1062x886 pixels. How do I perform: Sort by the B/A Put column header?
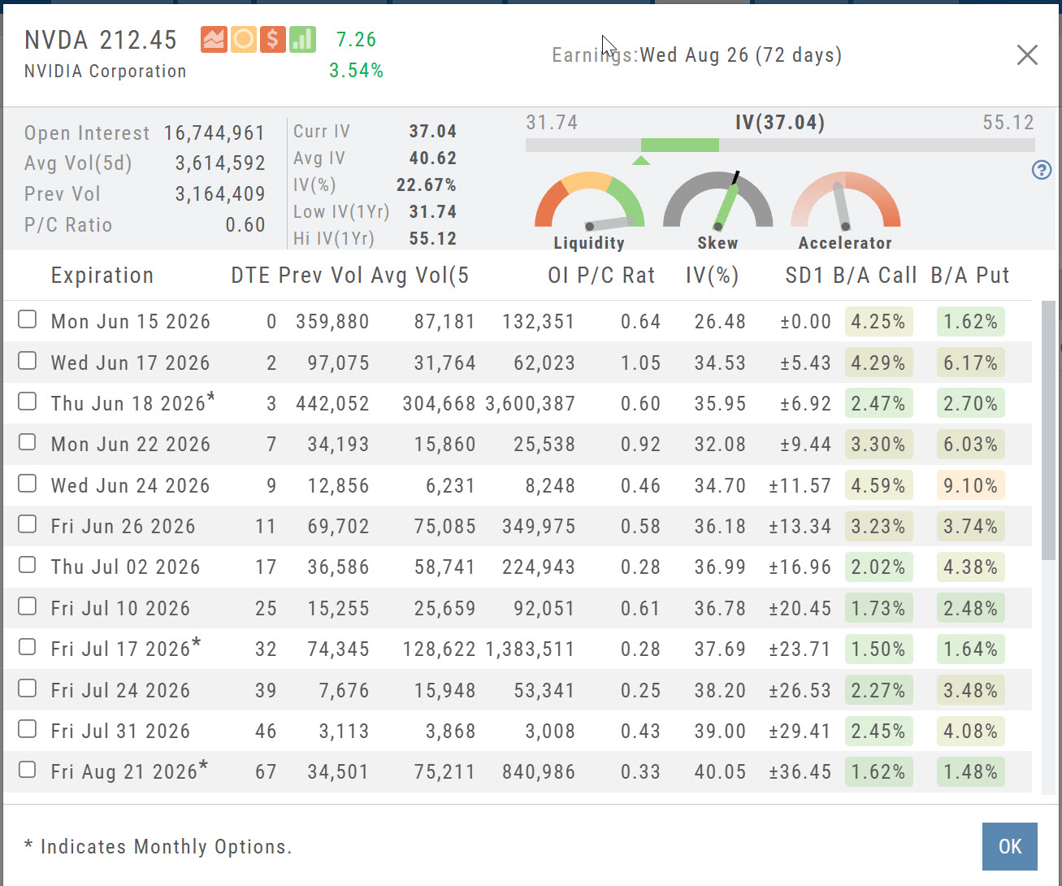click(970, 276)
